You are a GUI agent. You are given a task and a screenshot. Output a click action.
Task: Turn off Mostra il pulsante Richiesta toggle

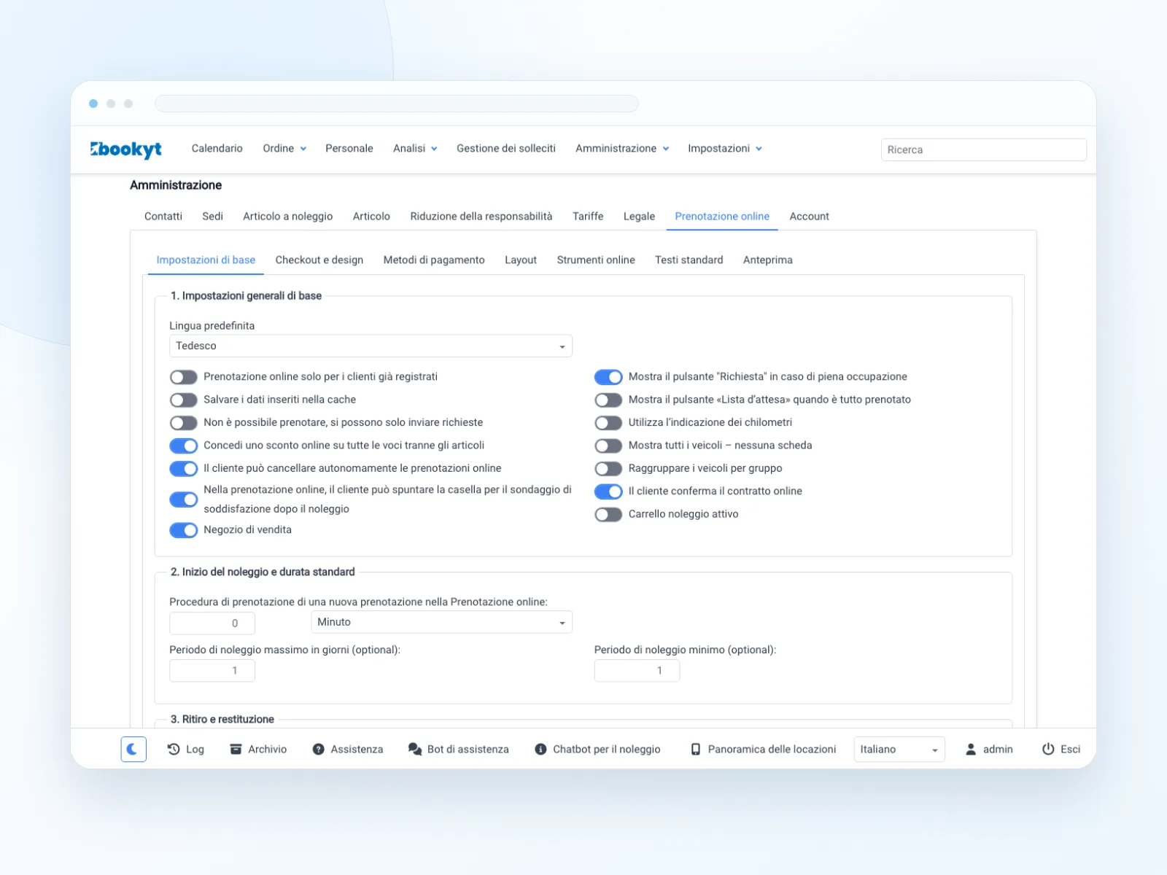[608, 377]
